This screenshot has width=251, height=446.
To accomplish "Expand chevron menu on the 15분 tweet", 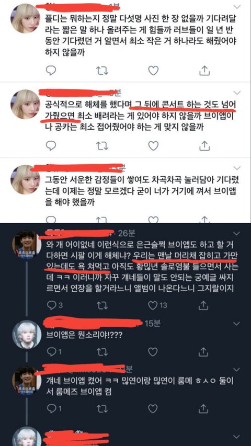I will [x=237, y=324].
